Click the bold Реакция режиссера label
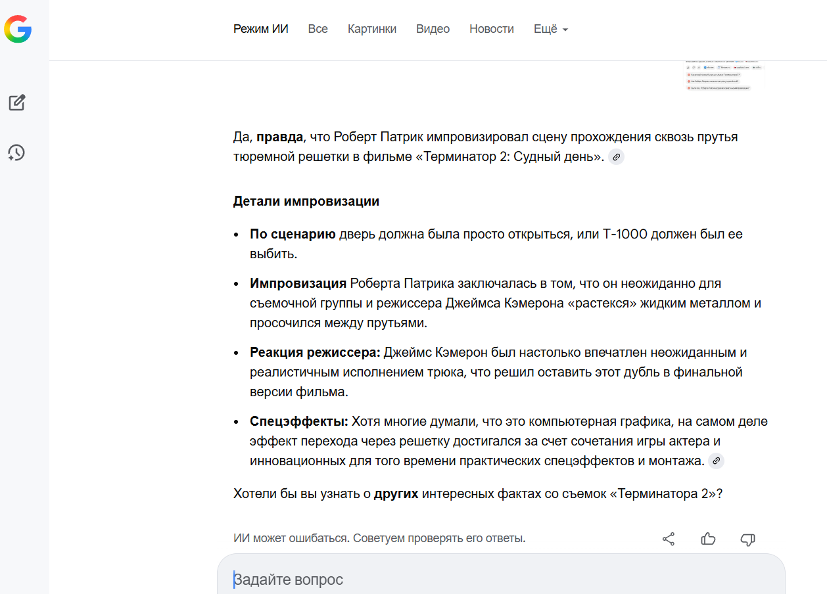Viewport: 827px width, 594px height. pos(314,353)
